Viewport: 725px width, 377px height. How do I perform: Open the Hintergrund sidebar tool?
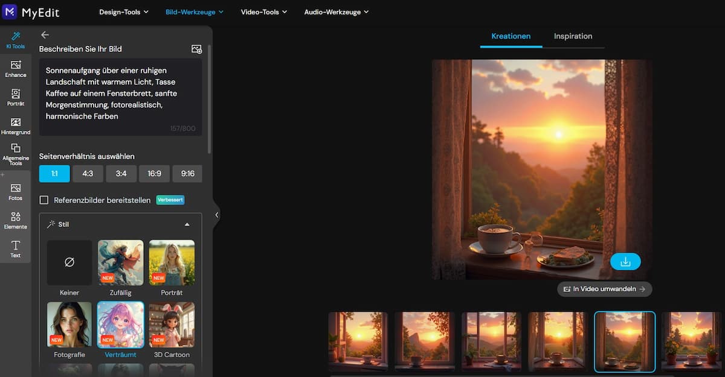[16, 126]
